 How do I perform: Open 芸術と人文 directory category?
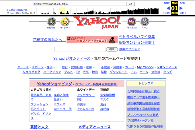click(x=39, y=127)
